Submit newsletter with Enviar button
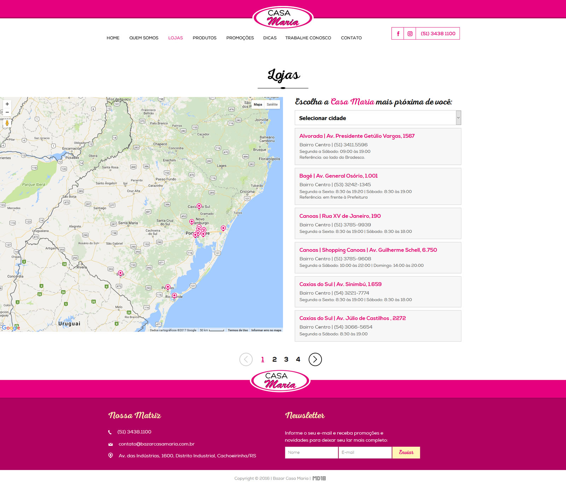The height and width of the screenshot is (486, 566). coord(406,452)
